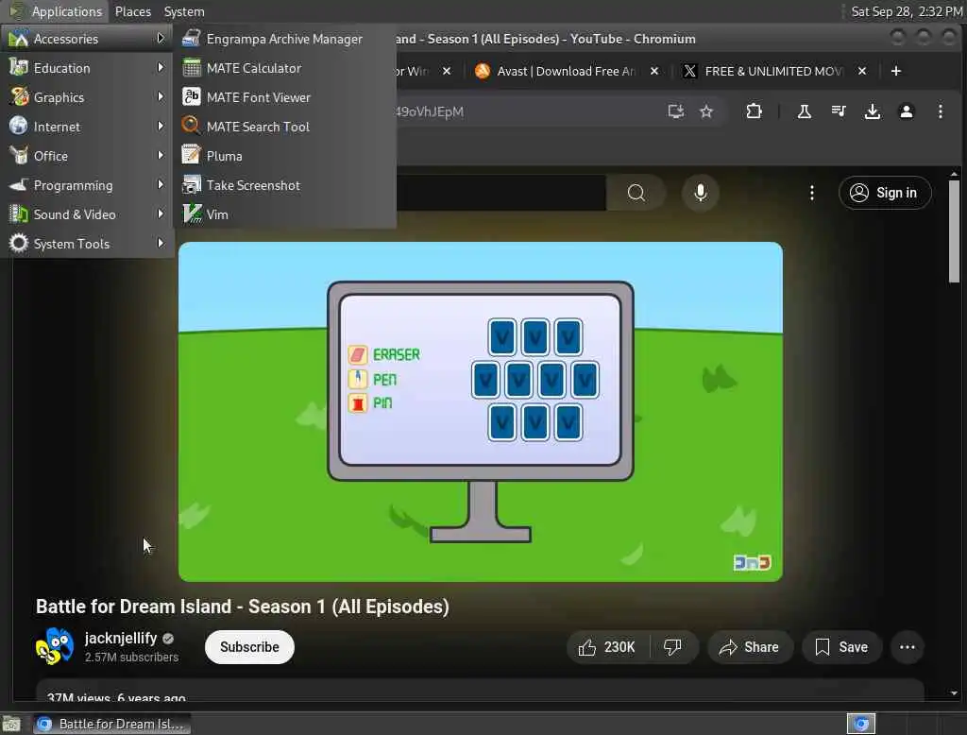Click the calculator icon

point(191,68)
